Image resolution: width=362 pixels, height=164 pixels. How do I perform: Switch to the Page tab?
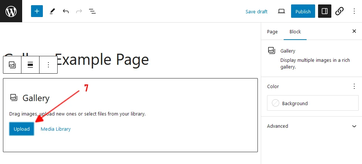[x=272, y=32]
